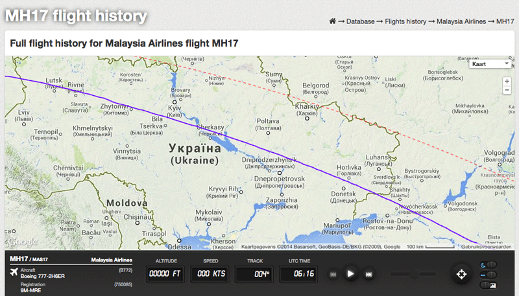Open the Kaart map type dropdown
Screen dimensions: 519x296
coord(490,64)
